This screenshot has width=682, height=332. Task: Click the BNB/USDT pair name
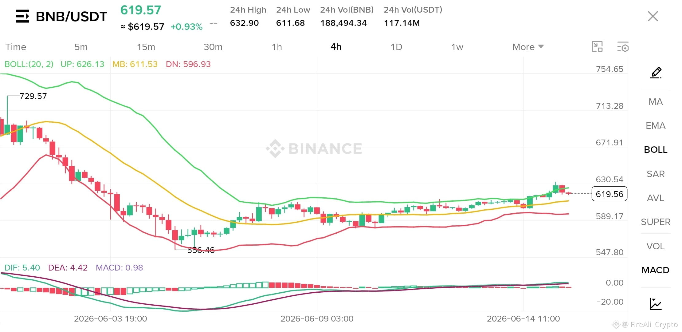[x=72, y=17]
